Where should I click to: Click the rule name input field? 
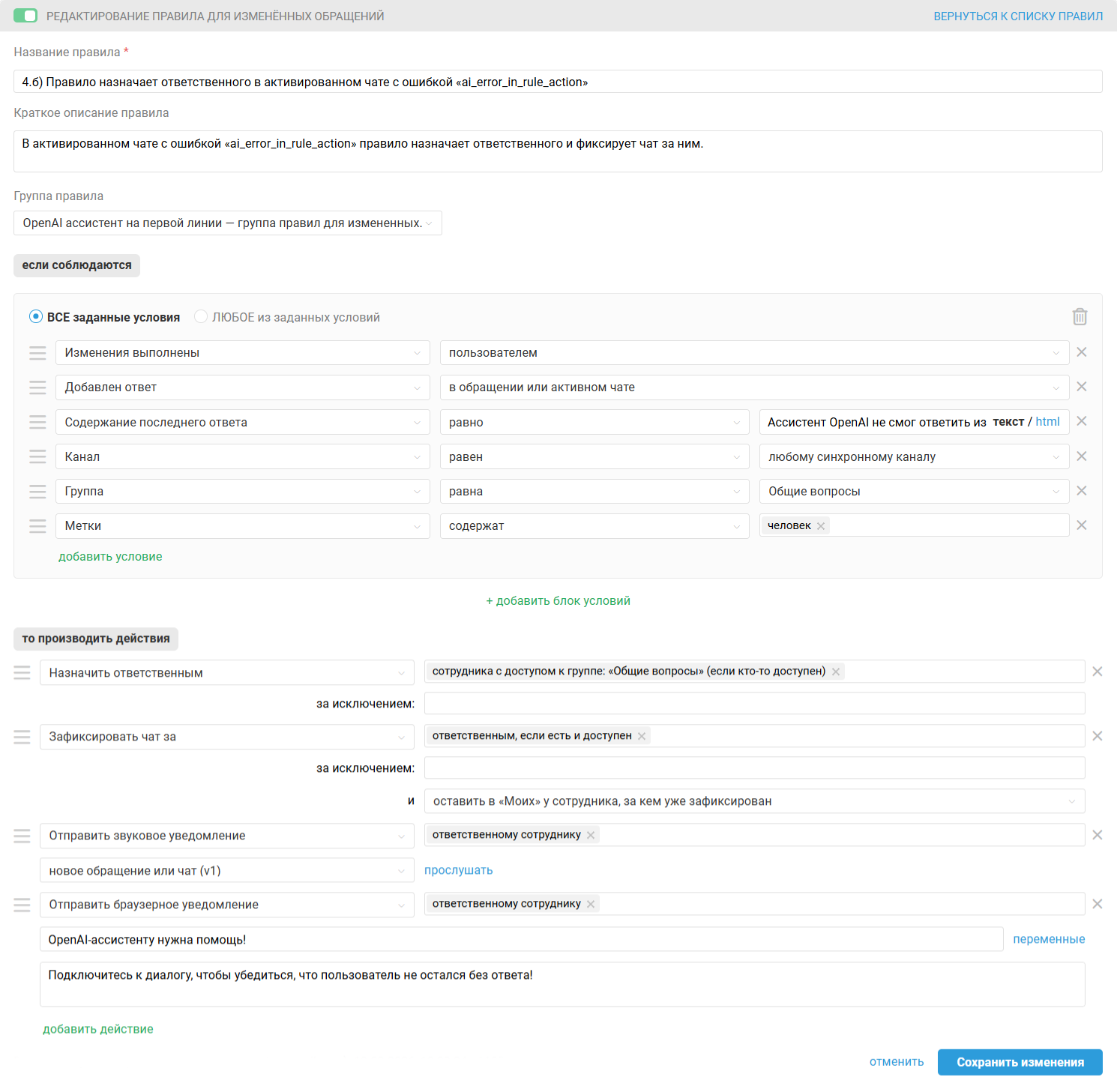tap(558, 82)
